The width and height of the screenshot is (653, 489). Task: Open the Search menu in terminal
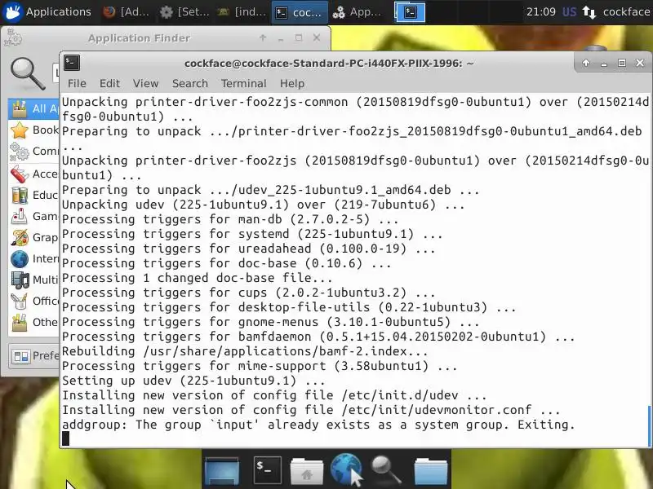(190, 84)
